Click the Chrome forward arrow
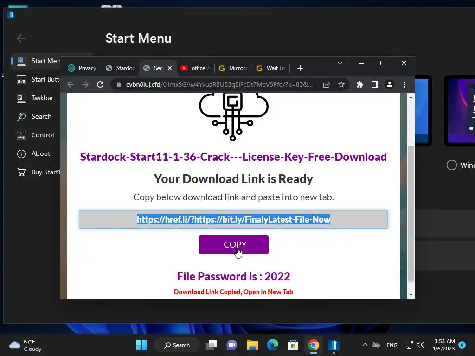 coord(85,84)
